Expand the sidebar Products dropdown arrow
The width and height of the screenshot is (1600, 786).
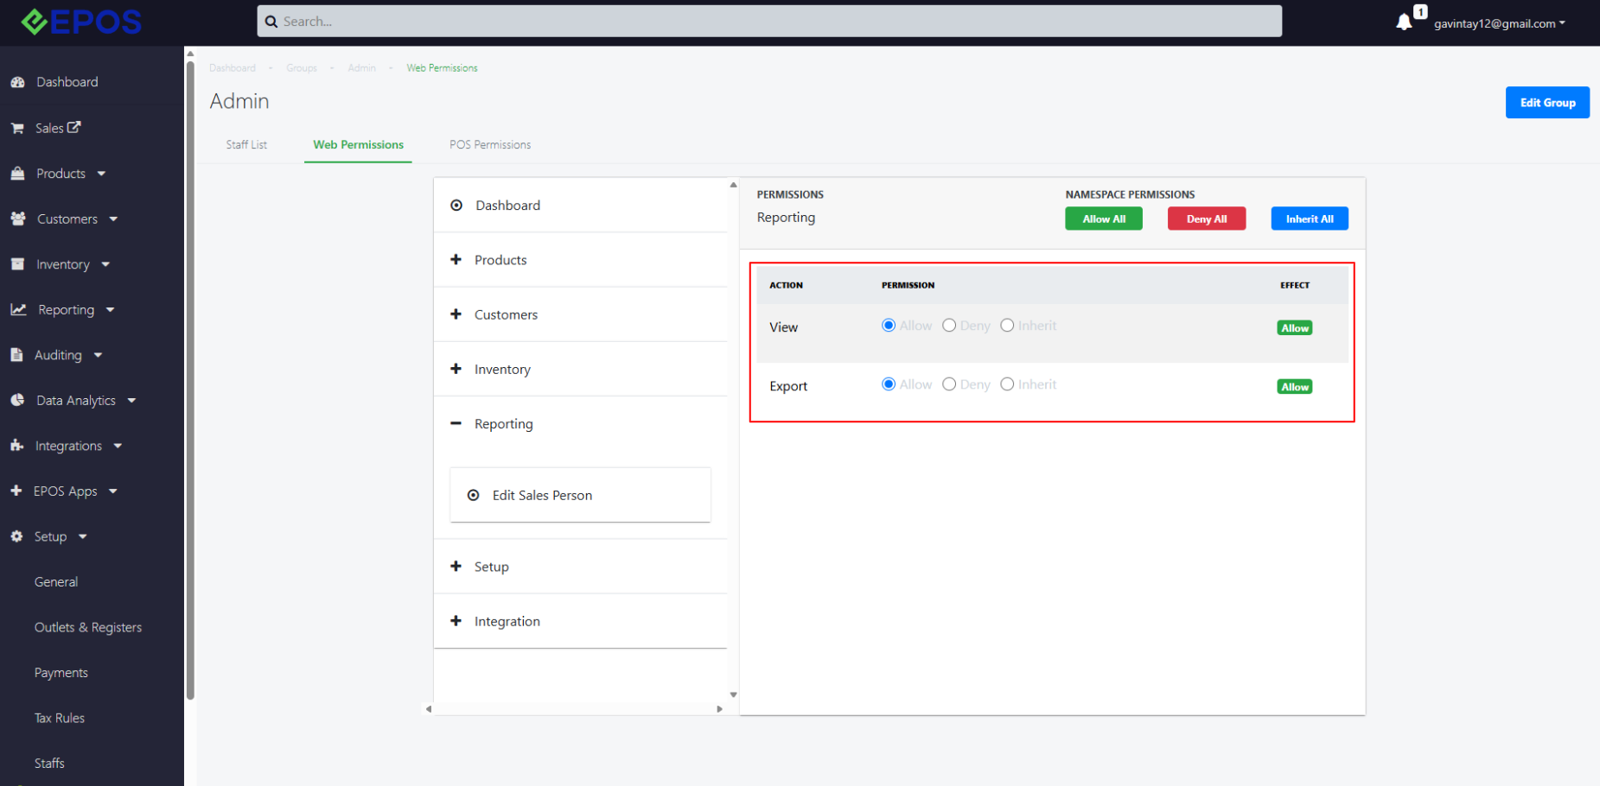point(102,174)
